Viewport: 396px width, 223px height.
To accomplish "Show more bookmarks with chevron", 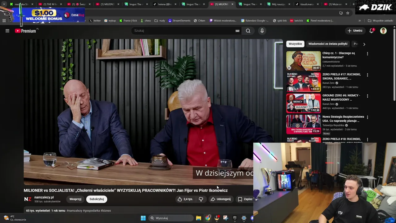I will click(x=359, y=21).
